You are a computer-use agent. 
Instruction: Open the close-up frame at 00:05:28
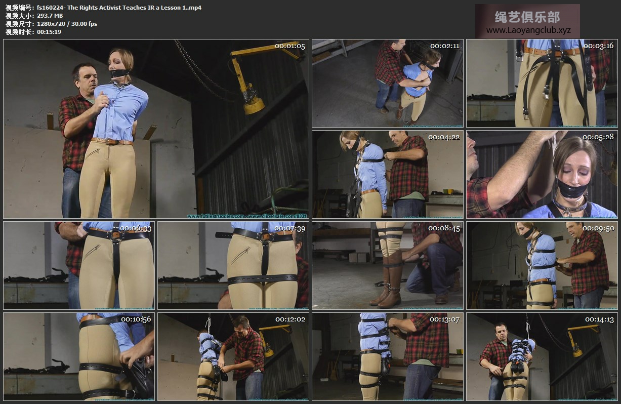pos(541,174)
